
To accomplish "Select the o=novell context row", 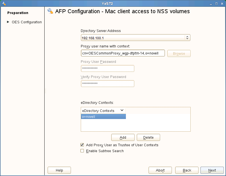I will tap(103, 116).
